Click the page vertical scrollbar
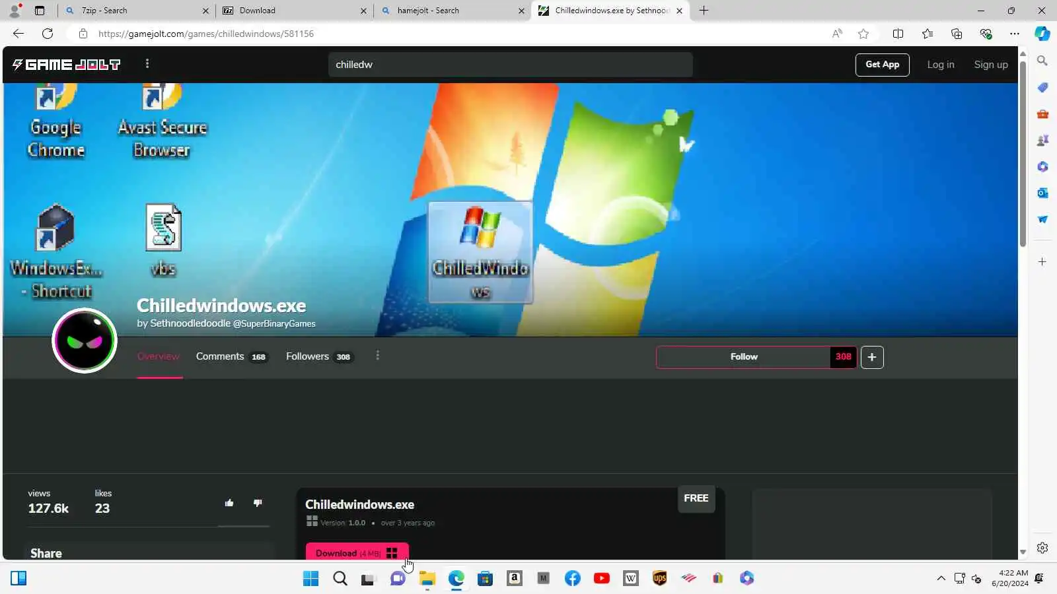Screen dimensions: 1057x594 [x=1023, y=155]
